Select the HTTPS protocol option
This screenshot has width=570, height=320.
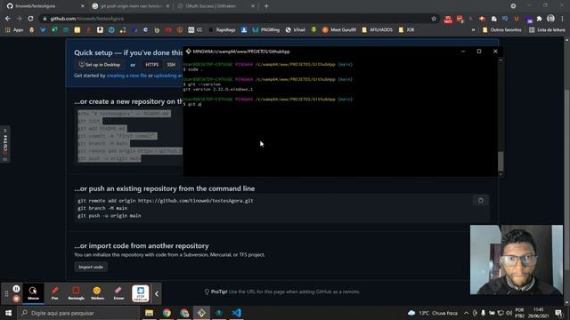pyautogui.click(x=152, y=65)
